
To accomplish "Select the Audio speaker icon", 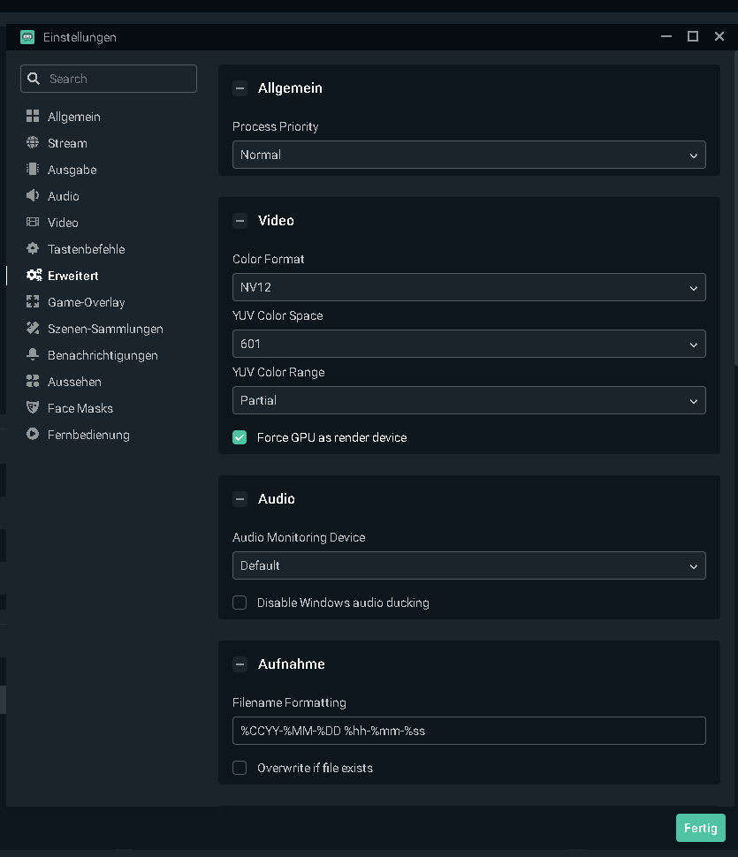I will (33, 196).
